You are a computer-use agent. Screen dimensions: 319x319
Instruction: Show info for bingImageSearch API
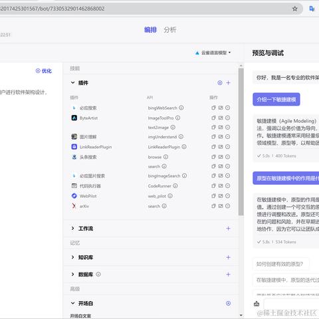click(x=185, y=175)
